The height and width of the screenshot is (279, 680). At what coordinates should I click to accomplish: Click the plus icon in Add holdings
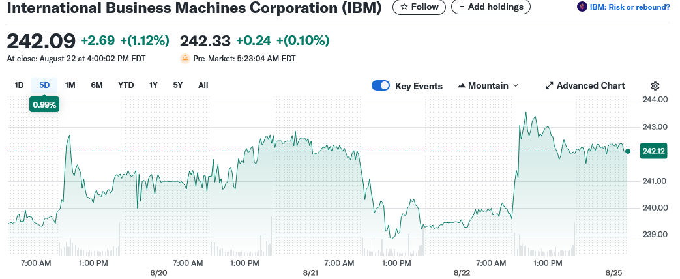point(462,7)
